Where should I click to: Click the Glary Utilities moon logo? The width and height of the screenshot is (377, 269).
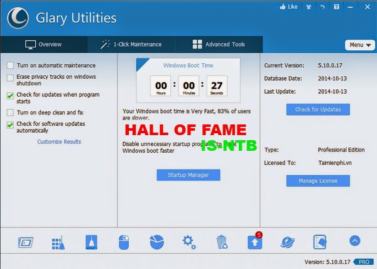(18, 18)
